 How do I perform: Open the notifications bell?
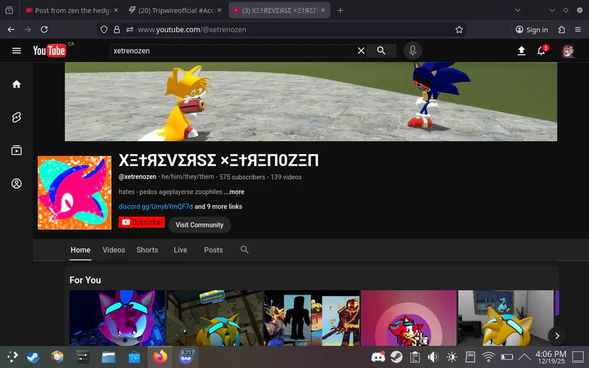click(x=541, y=50)
